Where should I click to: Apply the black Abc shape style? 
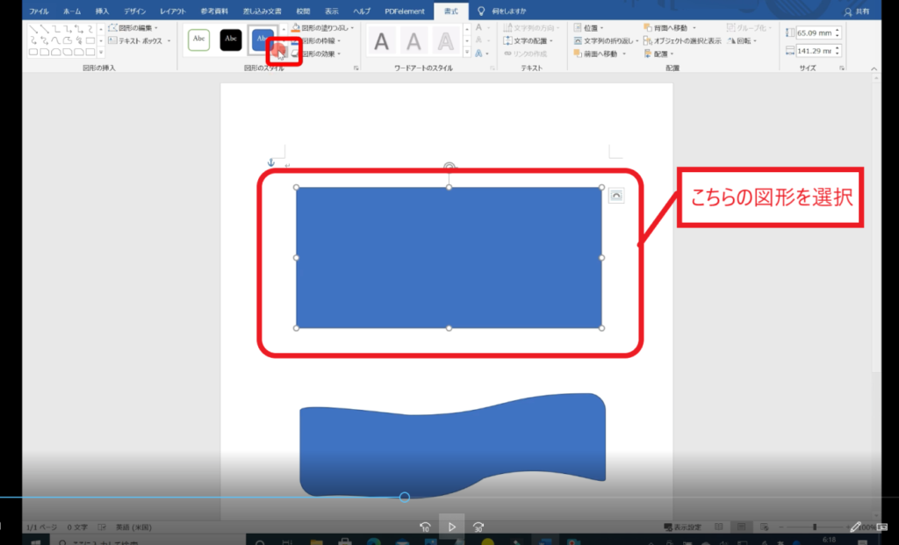[230, 39]
